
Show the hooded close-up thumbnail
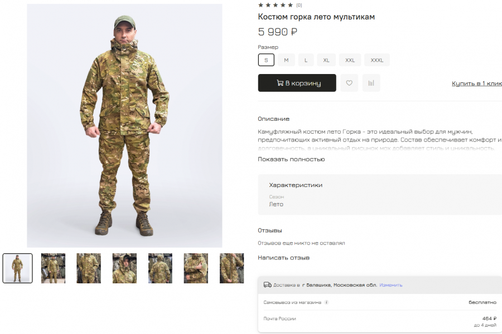(124, 268)
